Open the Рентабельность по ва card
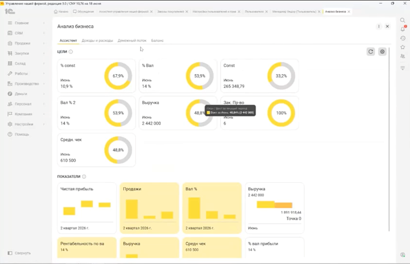This screenshot has height=264, width=410. pos(87,248)
